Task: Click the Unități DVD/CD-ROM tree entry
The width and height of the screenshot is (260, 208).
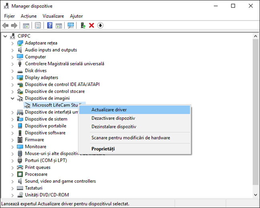Action: click(47, 195)
